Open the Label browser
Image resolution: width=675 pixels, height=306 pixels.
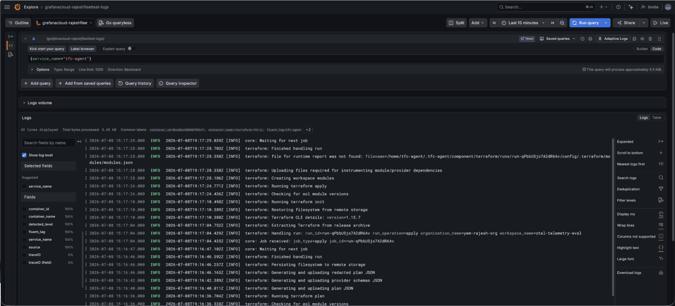tap(82, 49)
